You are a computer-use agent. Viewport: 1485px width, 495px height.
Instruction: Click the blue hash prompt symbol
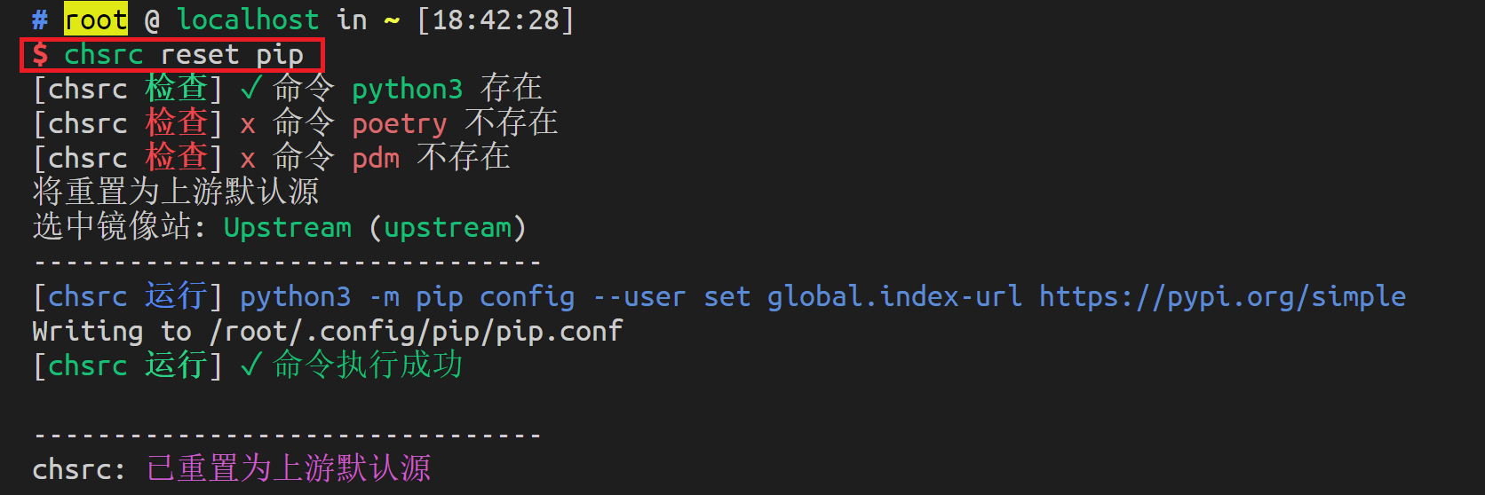coord(40,20)
